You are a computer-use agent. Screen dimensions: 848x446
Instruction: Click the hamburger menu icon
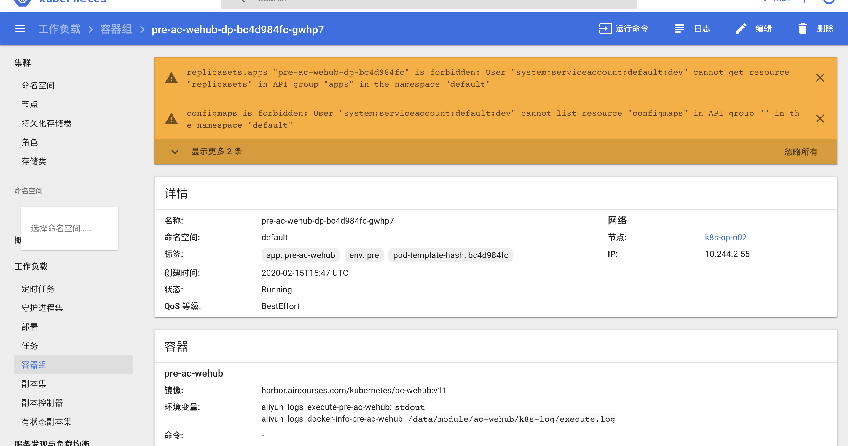point(20,29)
